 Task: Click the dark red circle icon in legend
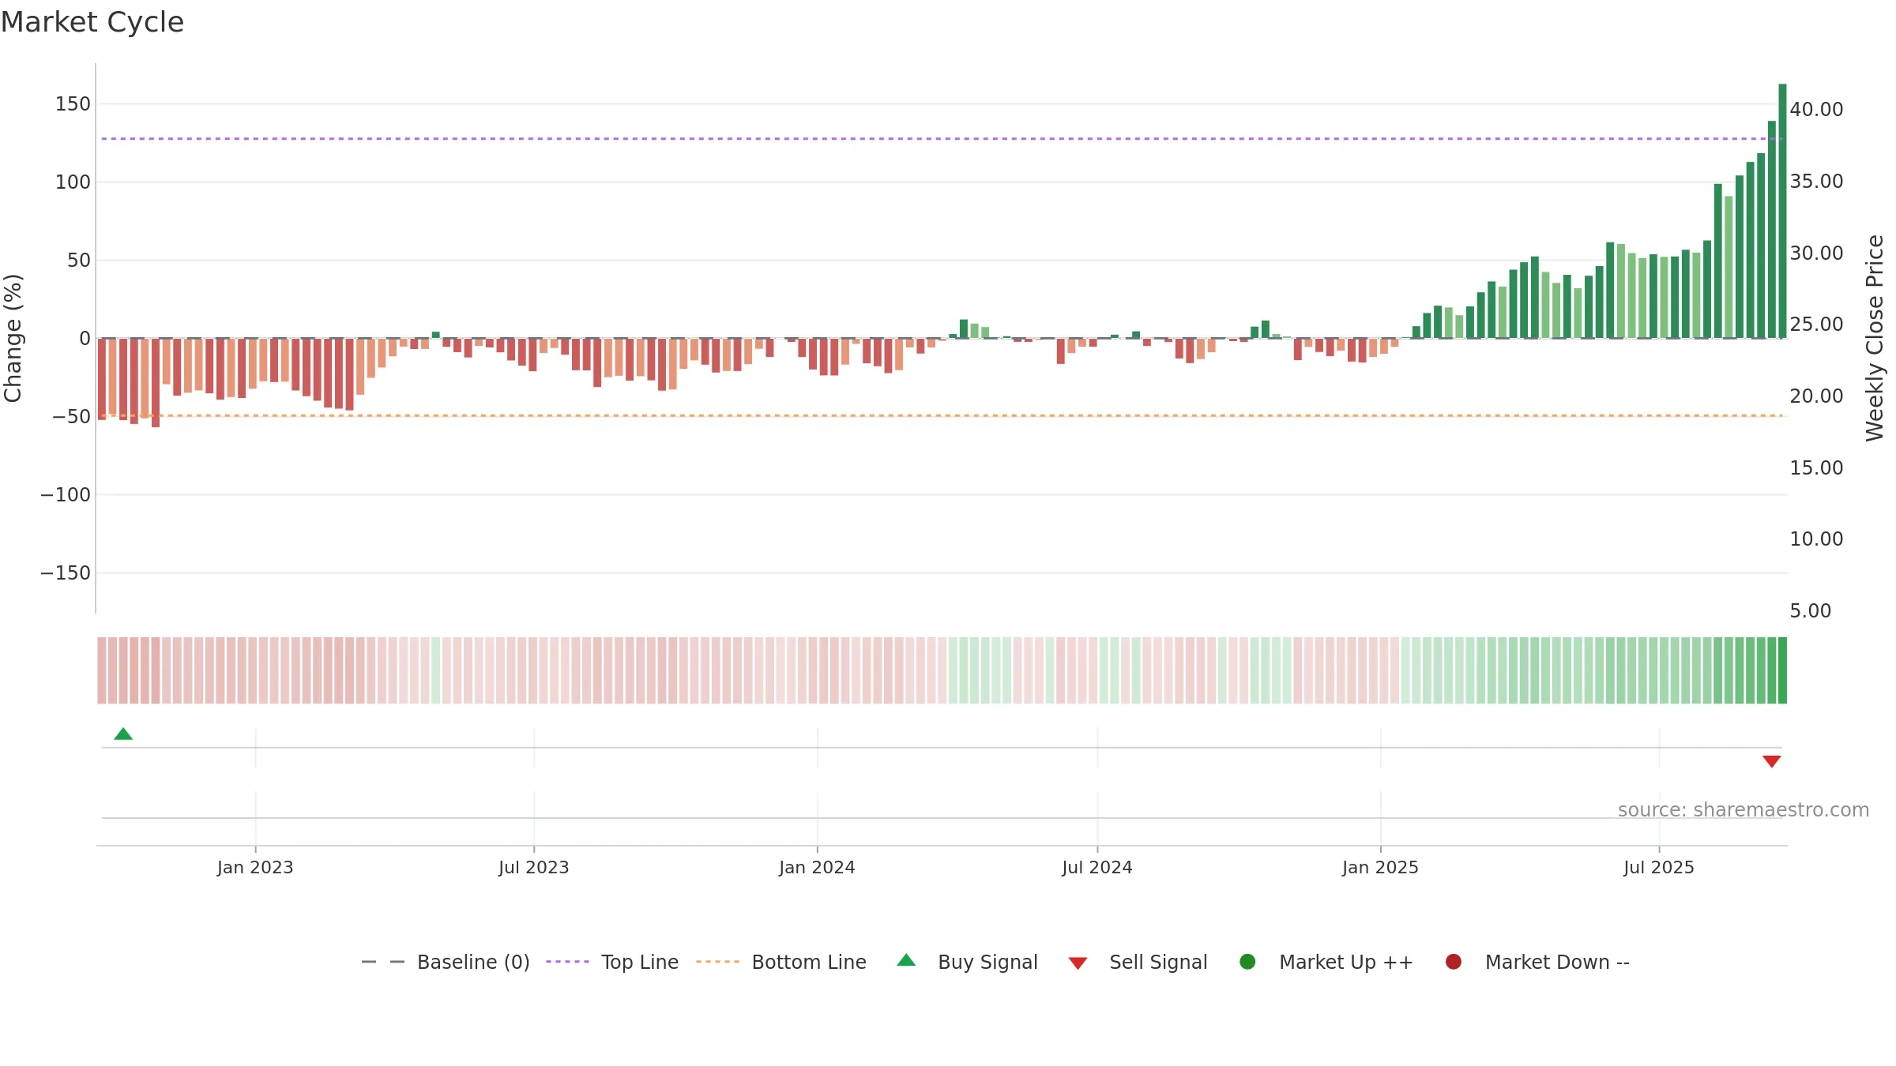click(1453, 962)
